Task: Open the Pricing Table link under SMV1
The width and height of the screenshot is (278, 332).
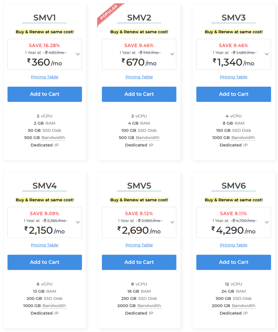Action: click(x=44, y=77)
